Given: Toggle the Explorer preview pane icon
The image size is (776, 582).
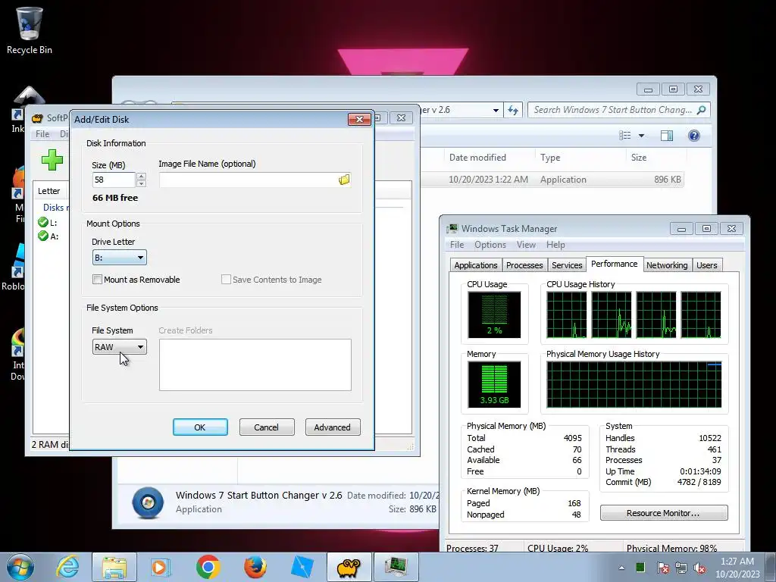Looking at the screenshot, I should click(x=667, y=136).
